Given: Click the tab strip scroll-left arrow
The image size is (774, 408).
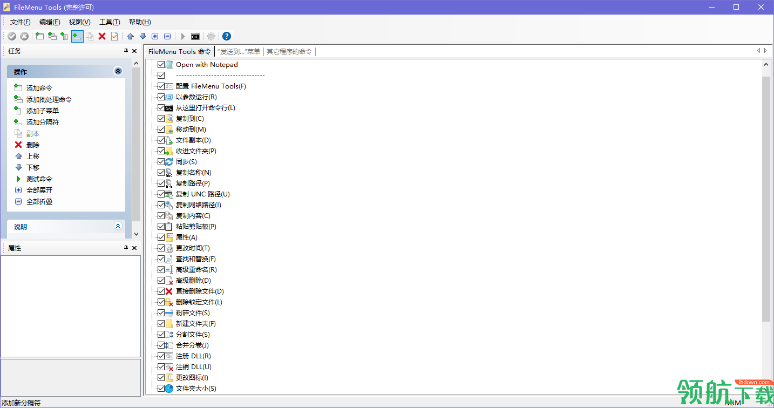Looking at the screenshot, I should point(758,51).
